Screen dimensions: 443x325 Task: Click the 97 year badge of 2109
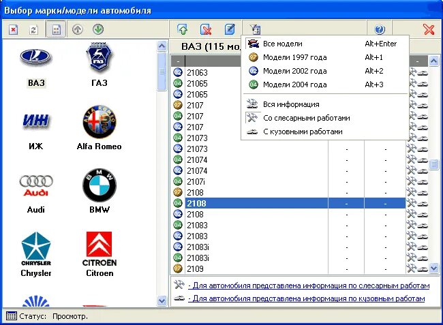click(178, 268)
